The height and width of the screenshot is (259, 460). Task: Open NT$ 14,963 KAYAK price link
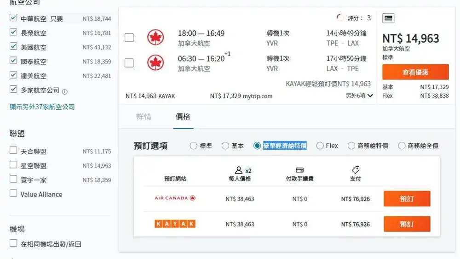pos(150,96)
